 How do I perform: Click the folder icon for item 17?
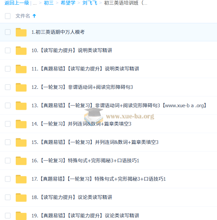21,179
